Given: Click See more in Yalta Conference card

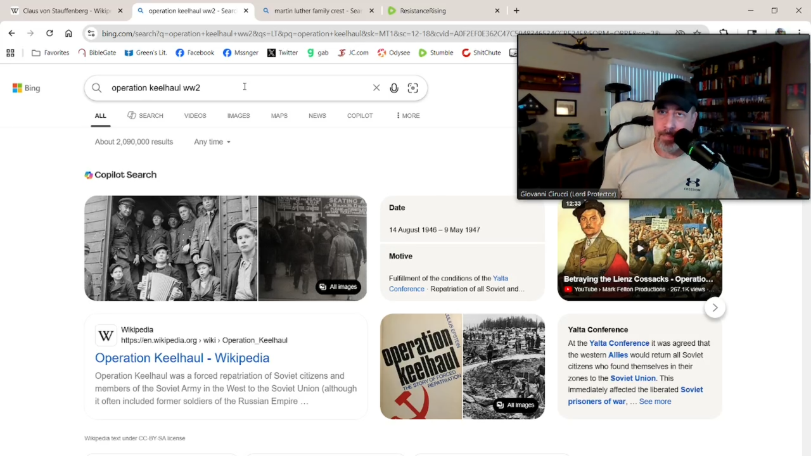Looking at the screenshot, I should pyautogui.click(x=655, y=402).
